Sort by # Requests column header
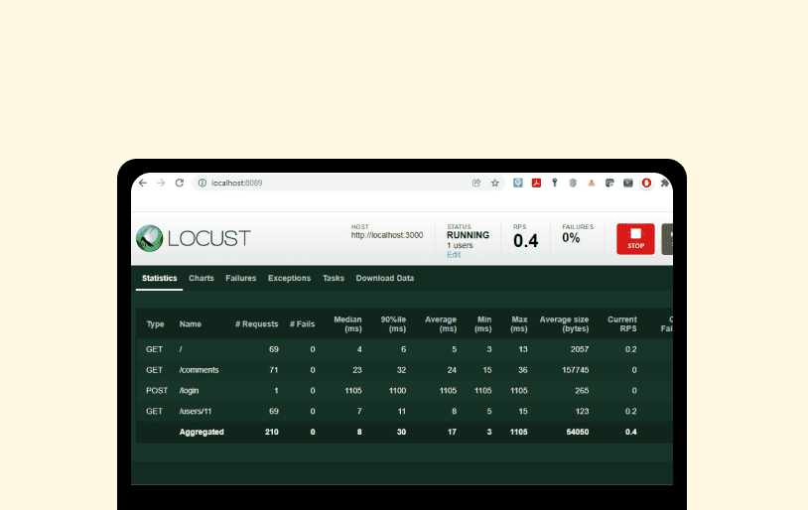 (257, 324)
